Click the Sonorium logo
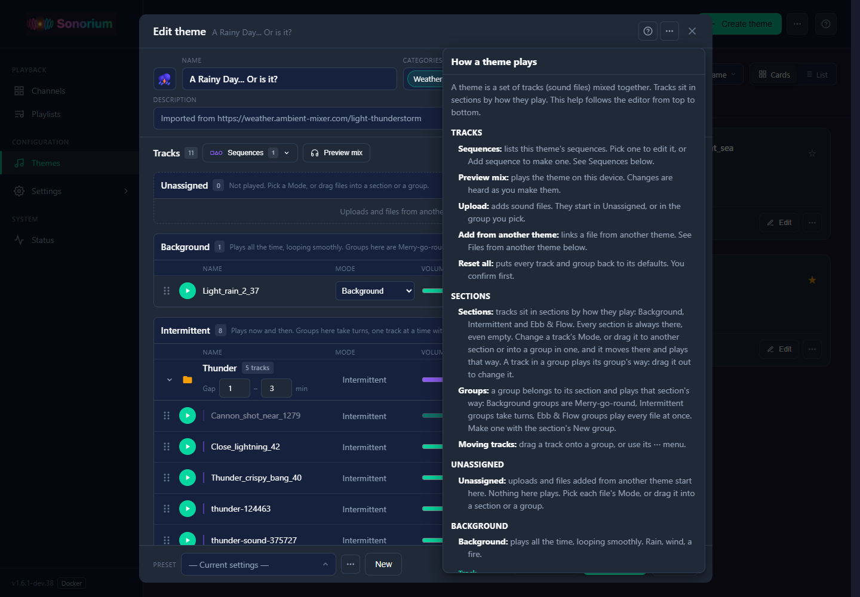The width and height of the screenshot is (860, 597). coord(70,24)
